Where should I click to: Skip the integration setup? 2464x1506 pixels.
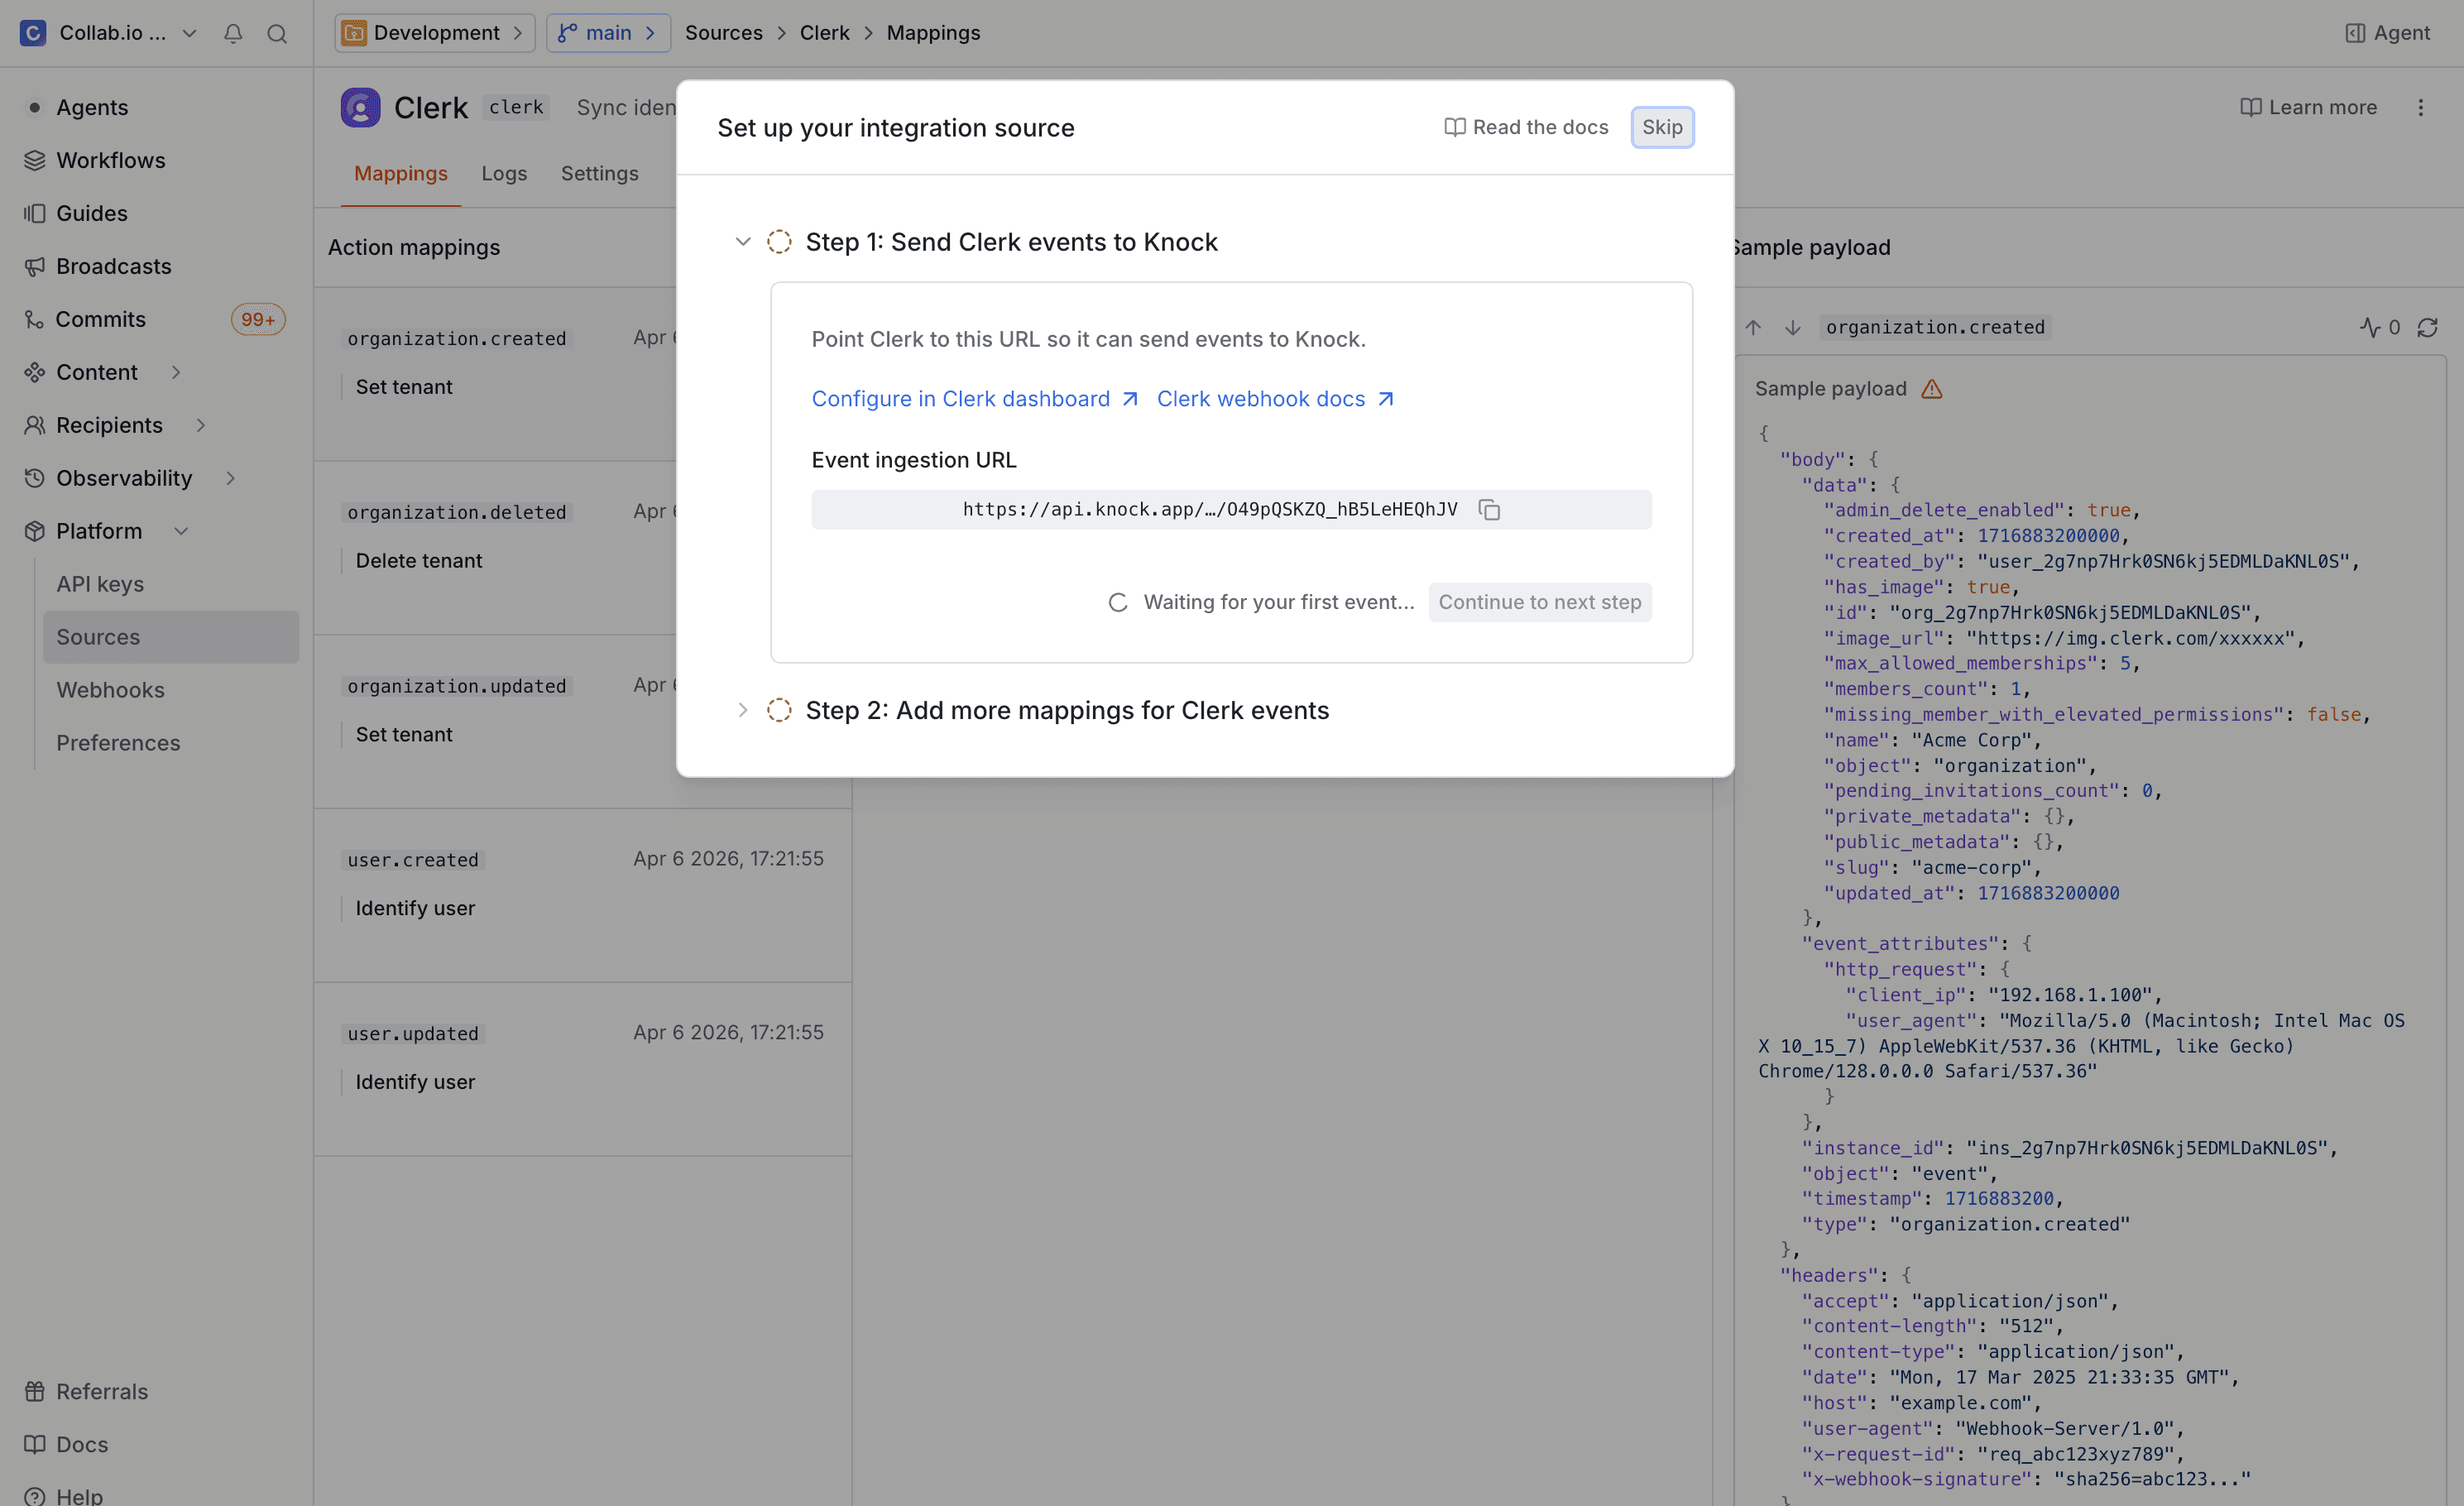pos(1662,127)
